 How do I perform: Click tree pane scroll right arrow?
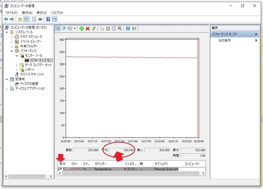[x=50, y=176]
